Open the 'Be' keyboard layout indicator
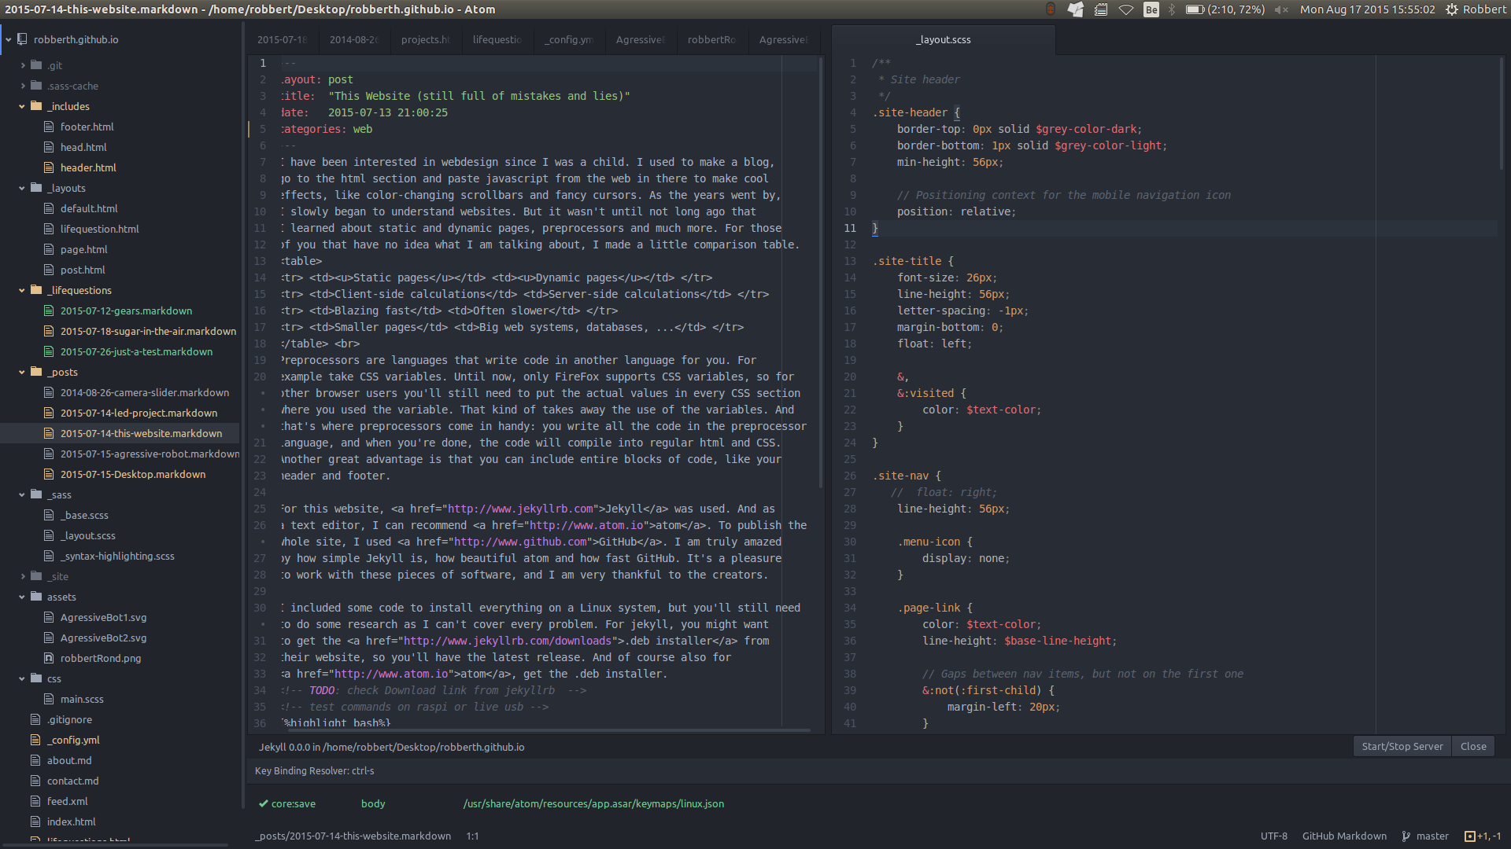 point(1151,9)
